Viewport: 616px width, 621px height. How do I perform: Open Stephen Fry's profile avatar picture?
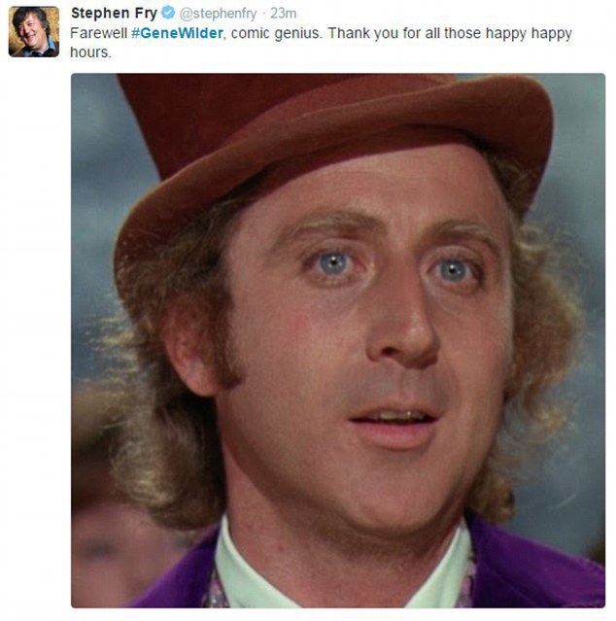tap(34, 32)
